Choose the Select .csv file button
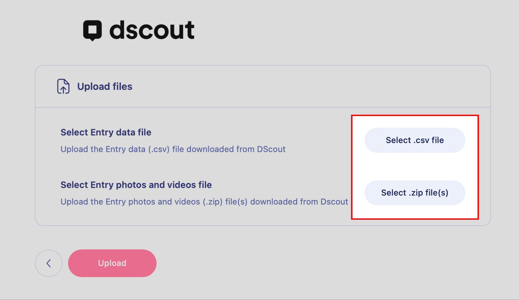Viewport: 519px width, 300px height. pyautogui.click(x=415, y=140)
